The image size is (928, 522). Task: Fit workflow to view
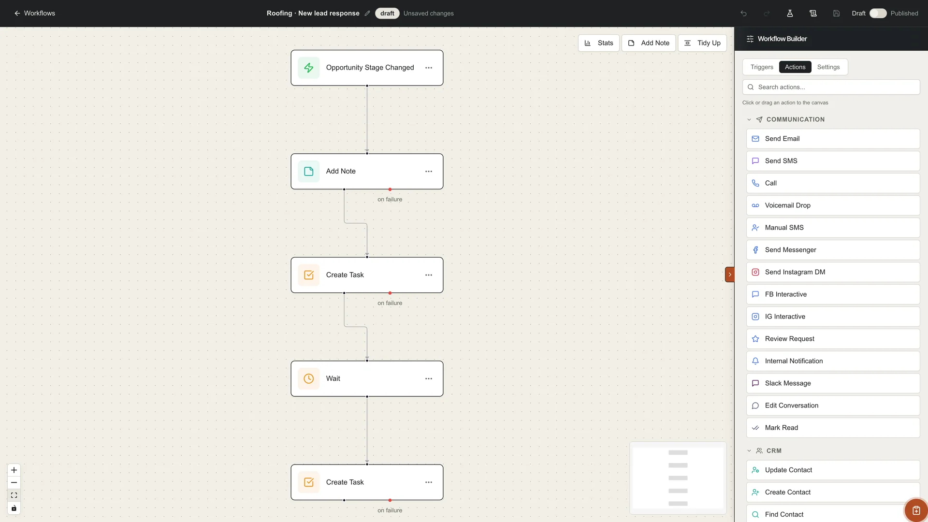pyautogui.click(x=14, y=495)
